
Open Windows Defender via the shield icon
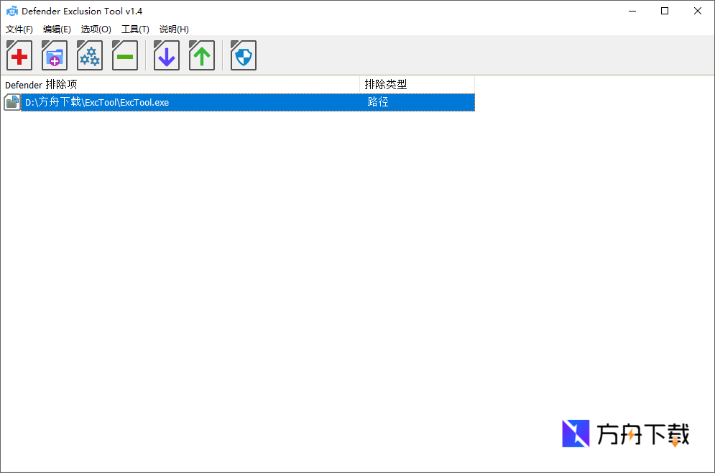click(x=243, y=55)
